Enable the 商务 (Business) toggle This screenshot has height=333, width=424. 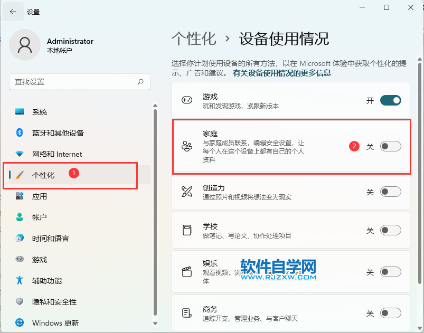click(x=390, y=313)
